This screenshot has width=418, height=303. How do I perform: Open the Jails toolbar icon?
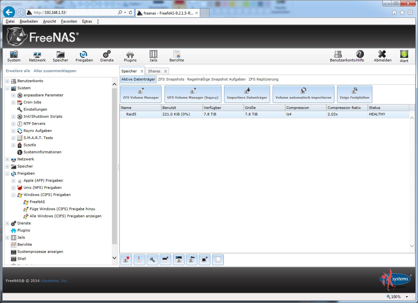(153, 56)
